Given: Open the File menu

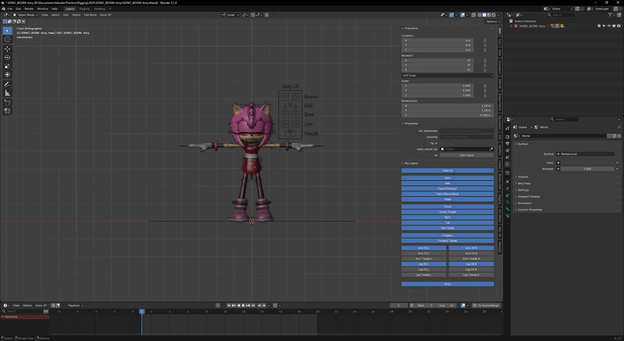Looking at the screenshot, I should click(10, 9).
